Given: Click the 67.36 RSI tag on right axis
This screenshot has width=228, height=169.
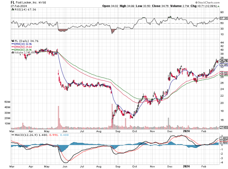Looking at the screenshot, I should [223, 18].
